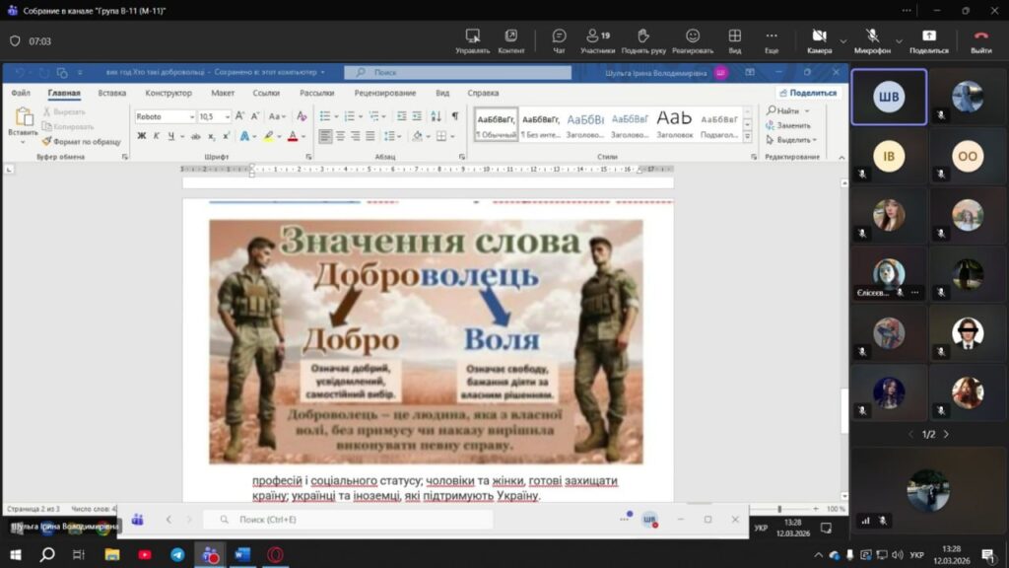Viewport: 1009px width, 568px height.
Task: Toggle bold formatting in Word ribbon
Action: tap(142, 136)
